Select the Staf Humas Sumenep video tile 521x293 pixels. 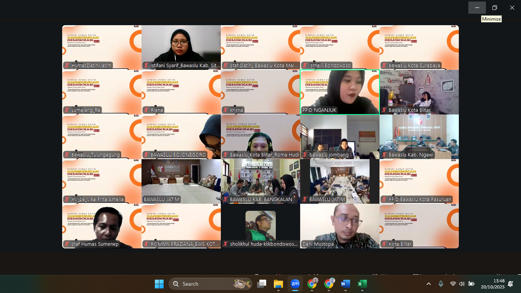tap(102, 225)
